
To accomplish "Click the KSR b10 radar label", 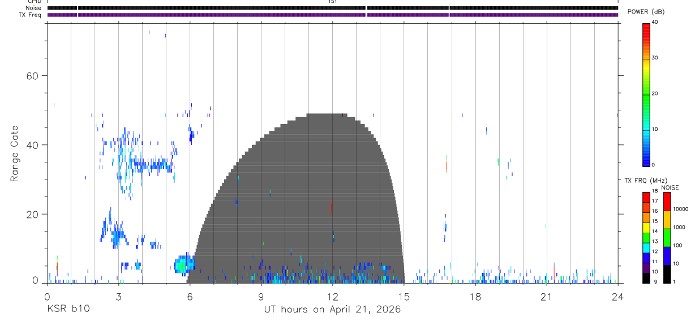I will tap(68, 309).
